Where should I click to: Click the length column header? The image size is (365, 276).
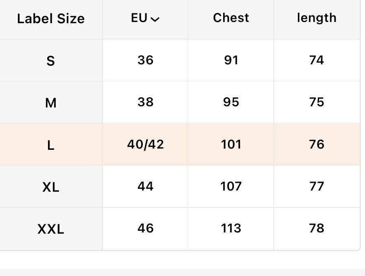[317, 18]
